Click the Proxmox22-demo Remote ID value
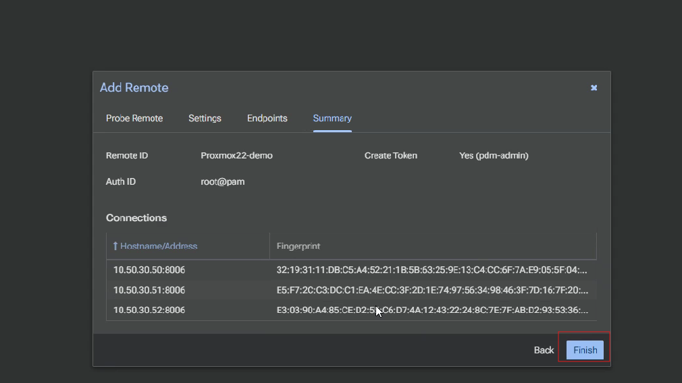682x383 pixels. point(236,155)
